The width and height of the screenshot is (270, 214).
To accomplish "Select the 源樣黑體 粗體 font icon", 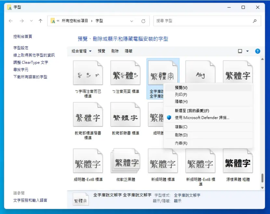I will pos(238,161).
